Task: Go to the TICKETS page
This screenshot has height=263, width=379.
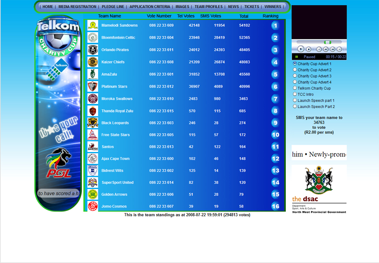Action: point(251,7)
